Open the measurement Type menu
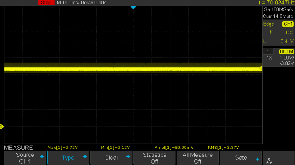Image resolution: width=295 pixels, height=165 pixels. tap(68, 158)
